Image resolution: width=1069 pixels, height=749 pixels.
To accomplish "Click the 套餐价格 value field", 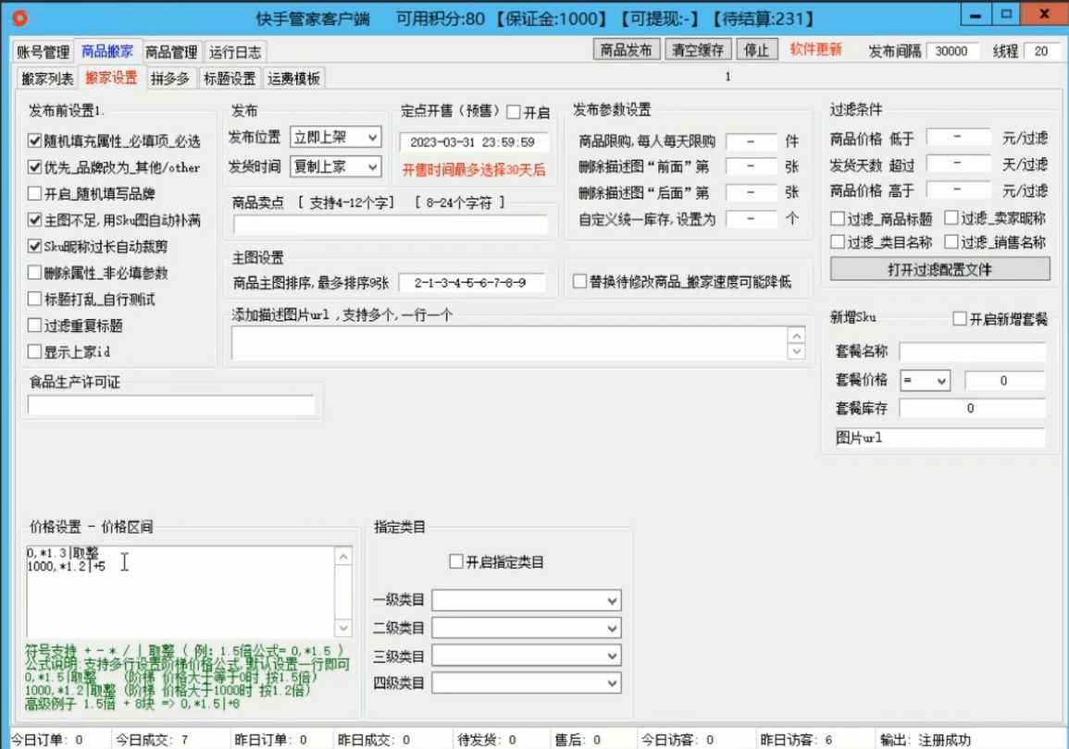I will (1004, 381).
